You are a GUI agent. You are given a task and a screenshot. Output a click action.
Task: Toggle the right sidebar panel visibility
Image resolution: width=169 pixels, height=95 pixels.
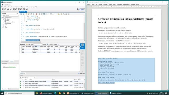click(84, 9)
